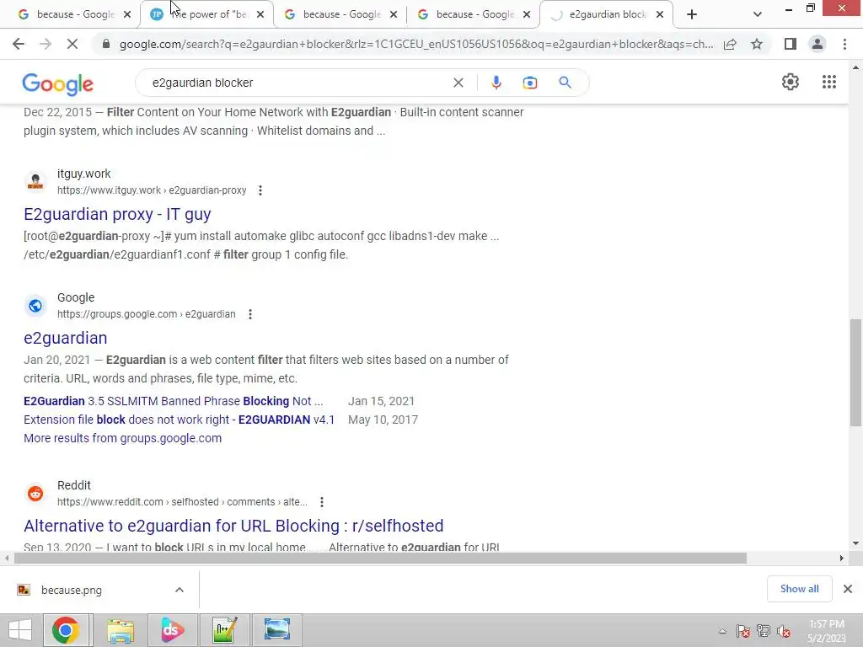Expand because.png download options
The width and height of the screenshot is (863, 647).
point(180,590)
